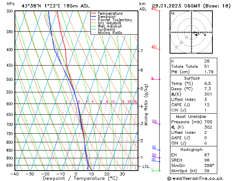Click the Most Unstable section header
This screenshot has width=234, height=181.
click(191, 116)
